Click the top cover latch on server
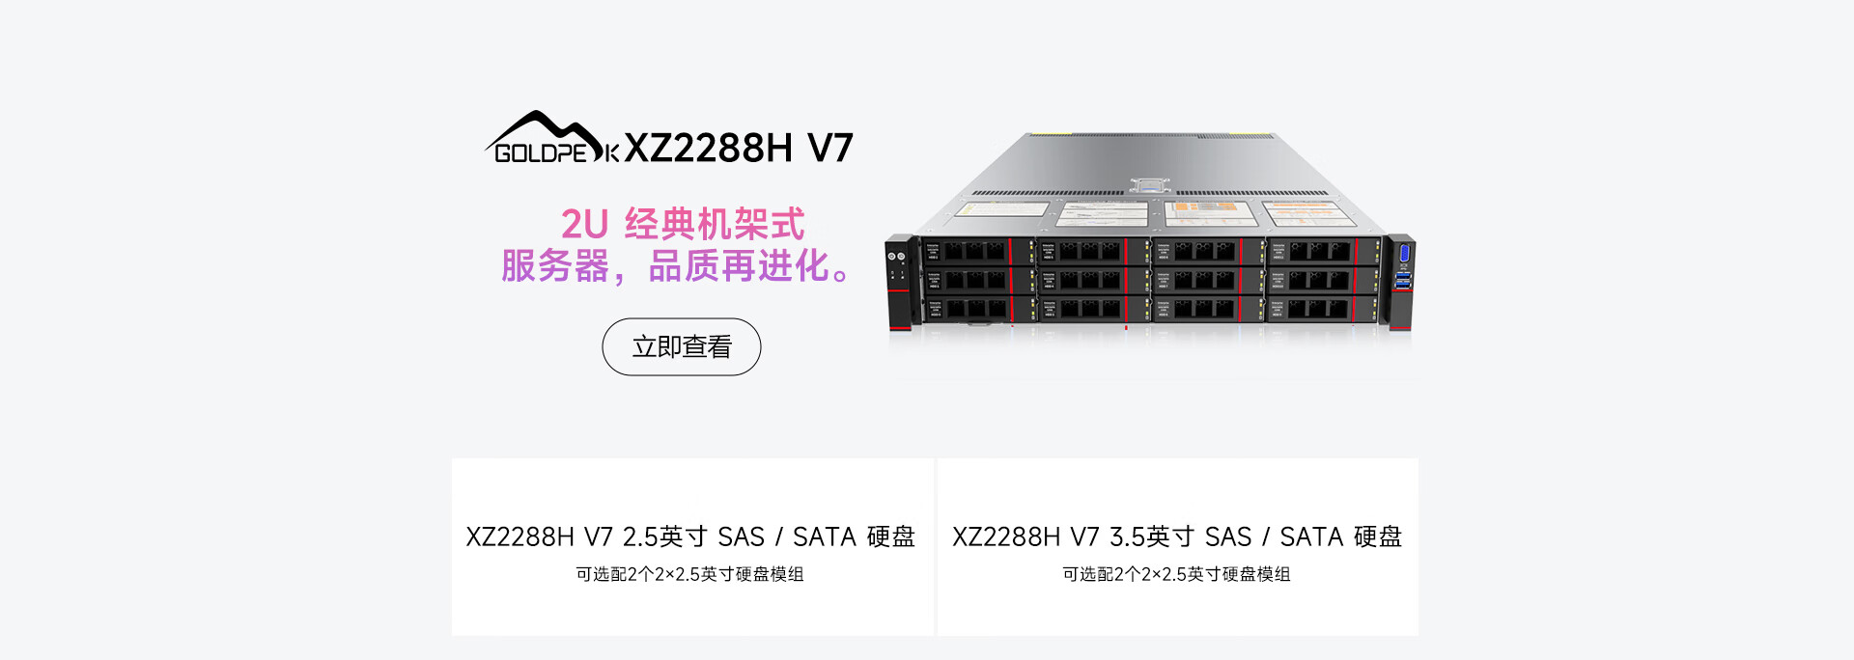This screenshot has height=660, width=1854. [1150, 185]
